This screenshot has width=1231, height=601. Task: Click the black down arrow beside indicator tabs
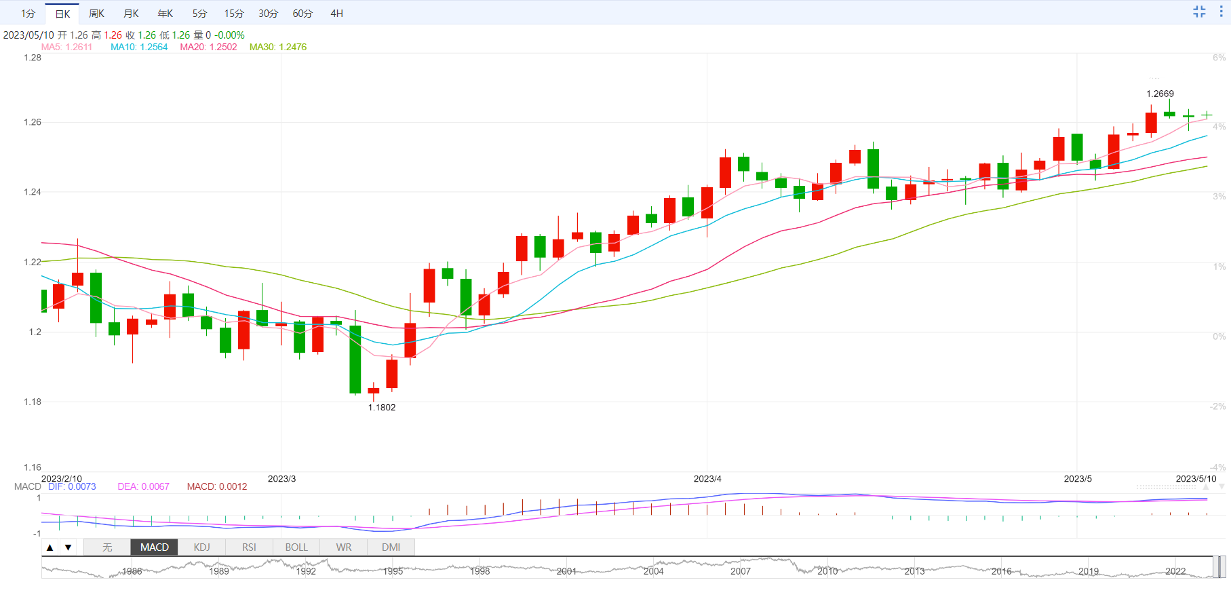click(68, 547)
